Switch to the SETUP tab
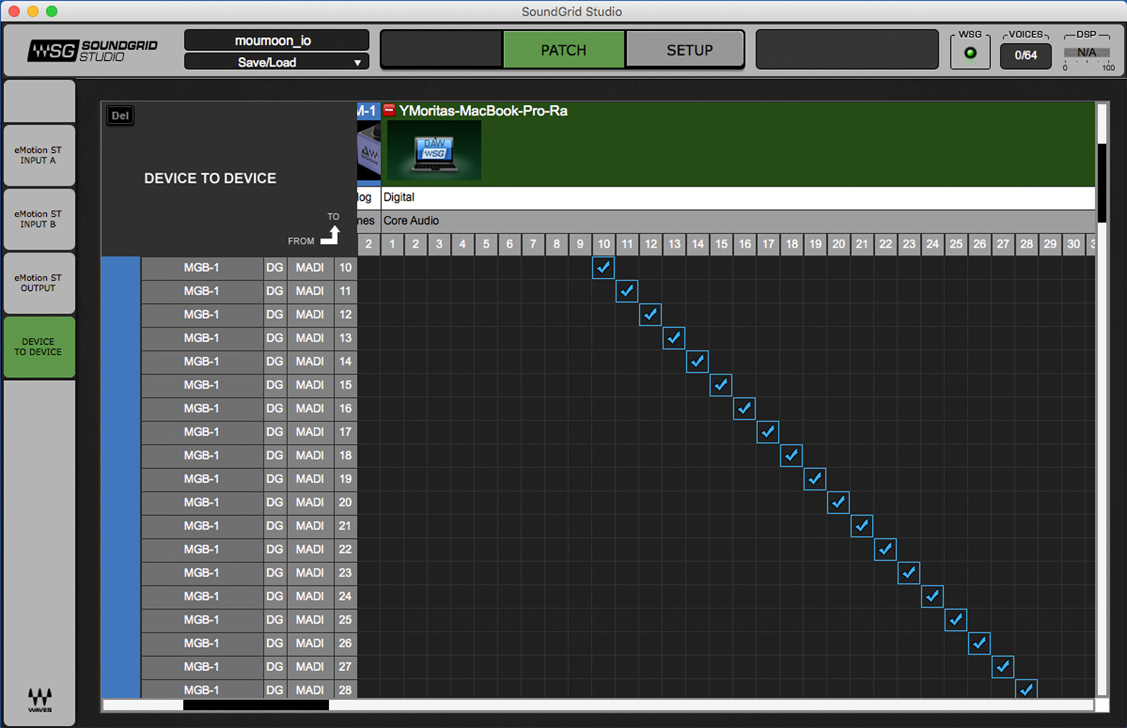The image size is (1127, 728). [x=685, y=50]
